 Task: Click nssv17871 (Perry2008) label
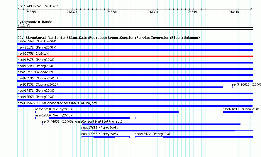pos(36,91)
